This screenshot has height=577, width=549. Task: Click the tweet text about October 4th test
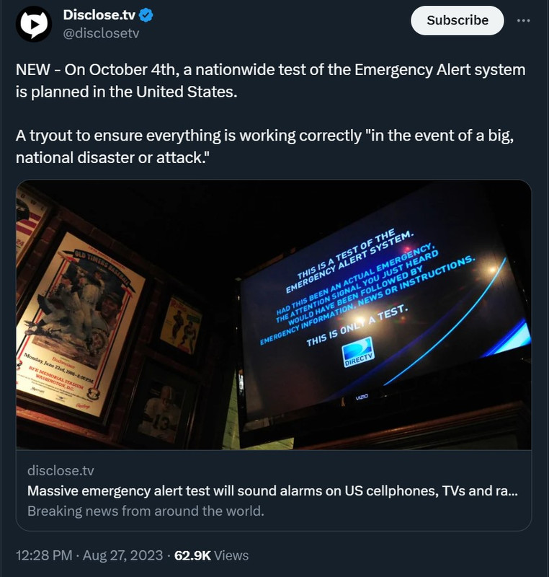270,81
